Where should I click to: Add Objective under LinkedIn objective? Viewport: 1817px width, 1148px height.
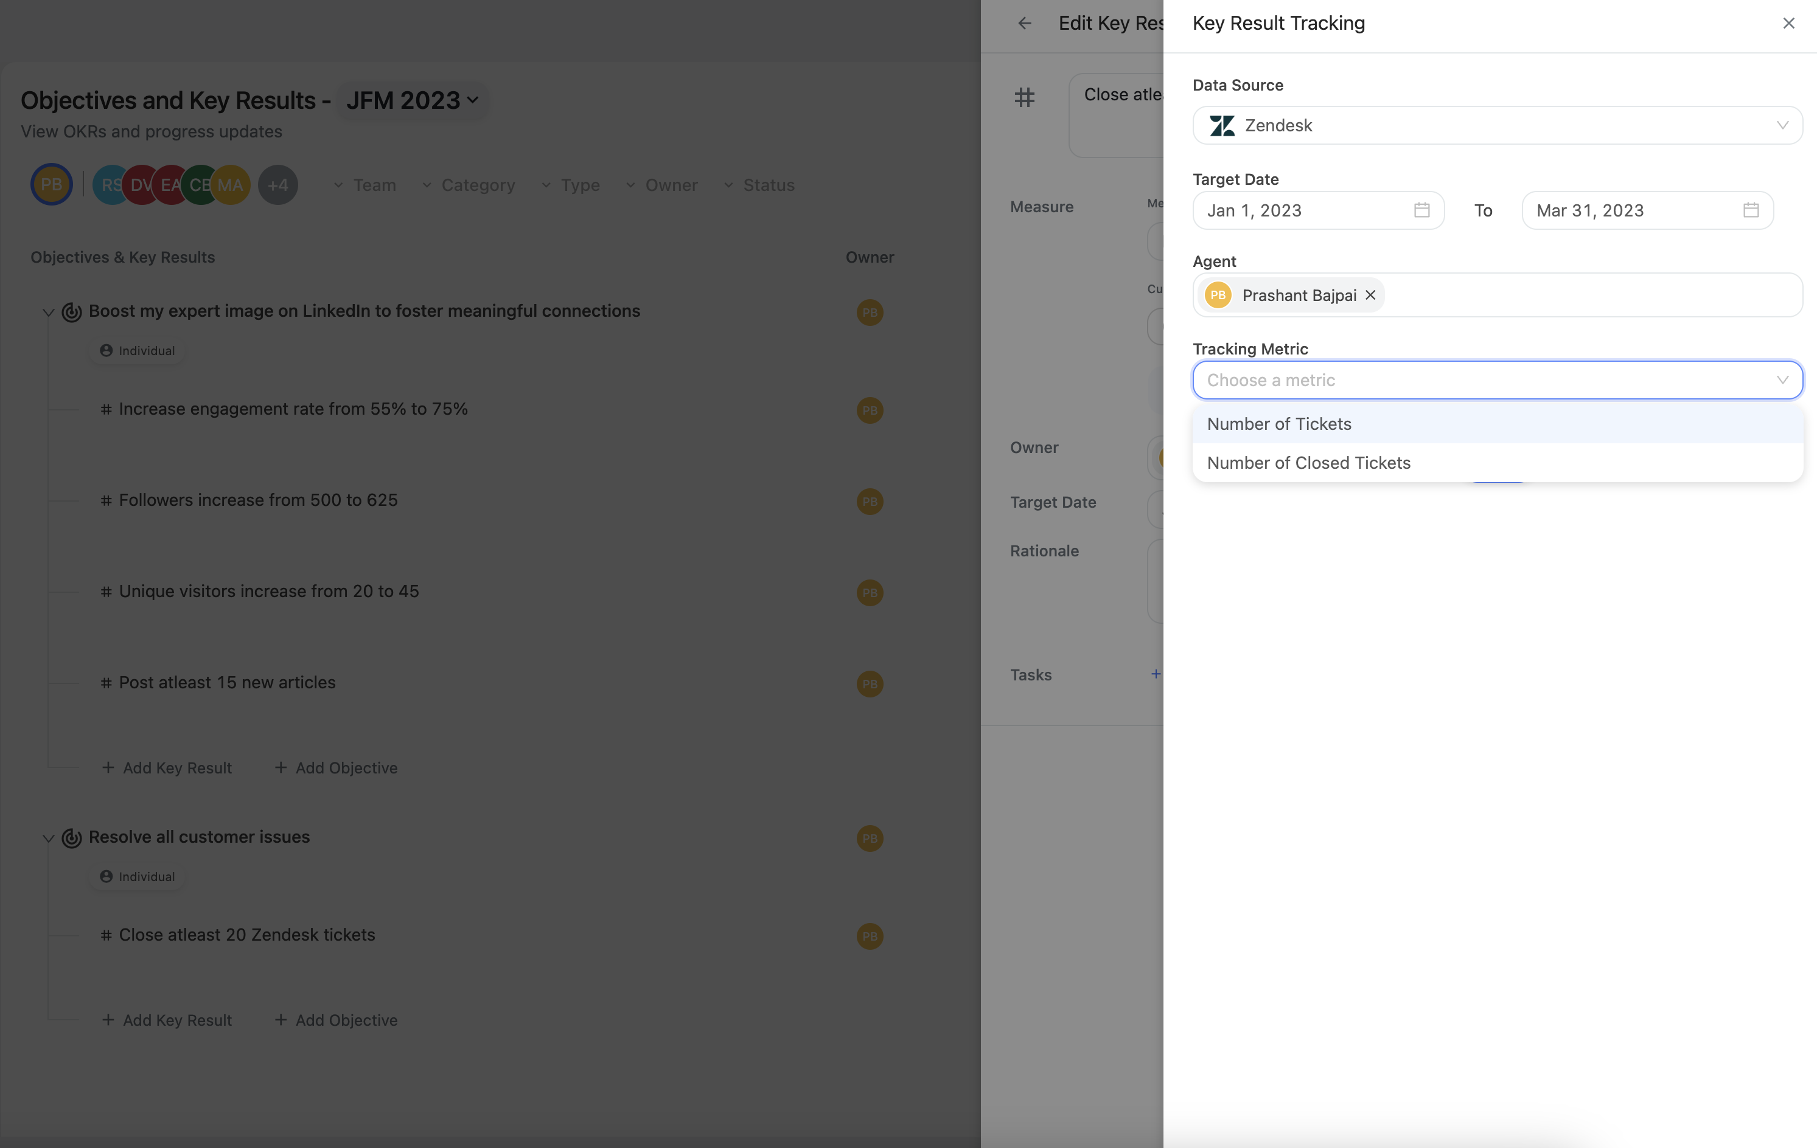pyautogui.click(x=336, y=768)
